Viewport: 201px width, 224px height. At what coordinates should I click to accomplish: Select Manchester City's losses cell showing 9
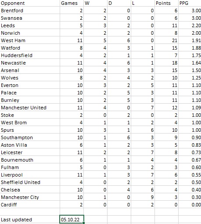tap(143, 197)
